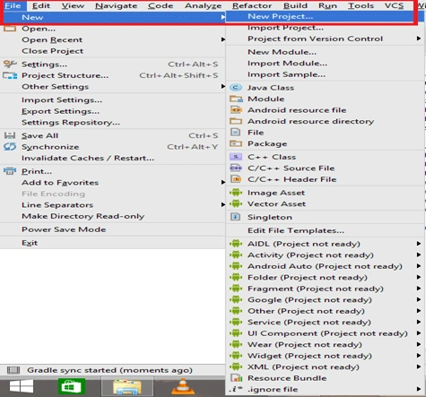Click Gradle sync started status text
The height and width of the screenshot is (397, 426).
tap(109, 370)
